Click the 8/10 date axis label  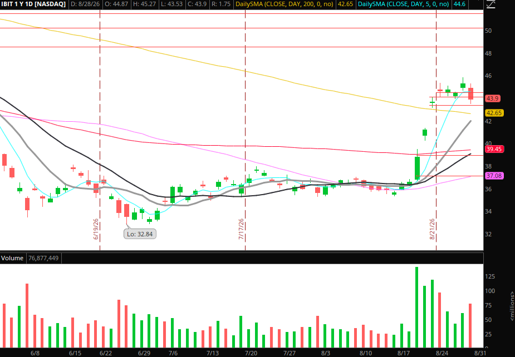[x=366, y=353]
